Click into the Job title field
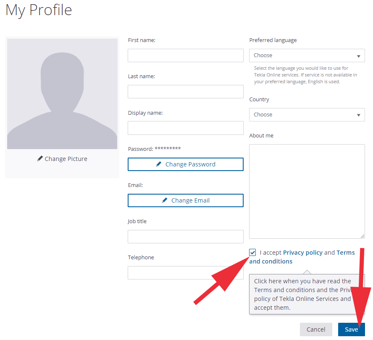The width and height of the screenshot is (373, 340). 186,237
